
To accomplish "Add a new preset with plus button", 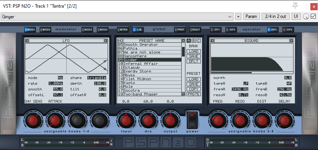I will tap(238, 16).
